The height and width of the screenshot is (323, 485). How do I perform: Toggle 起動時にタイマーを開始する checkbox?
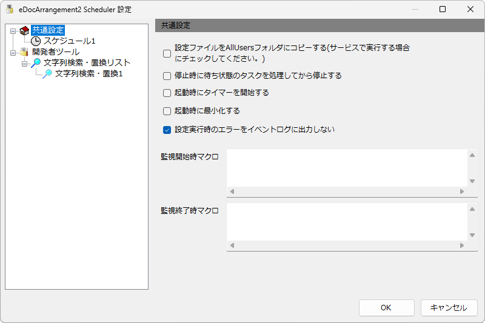coord(167,93)
